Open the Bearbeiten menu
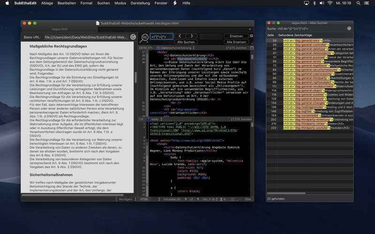 coord(67,3)
